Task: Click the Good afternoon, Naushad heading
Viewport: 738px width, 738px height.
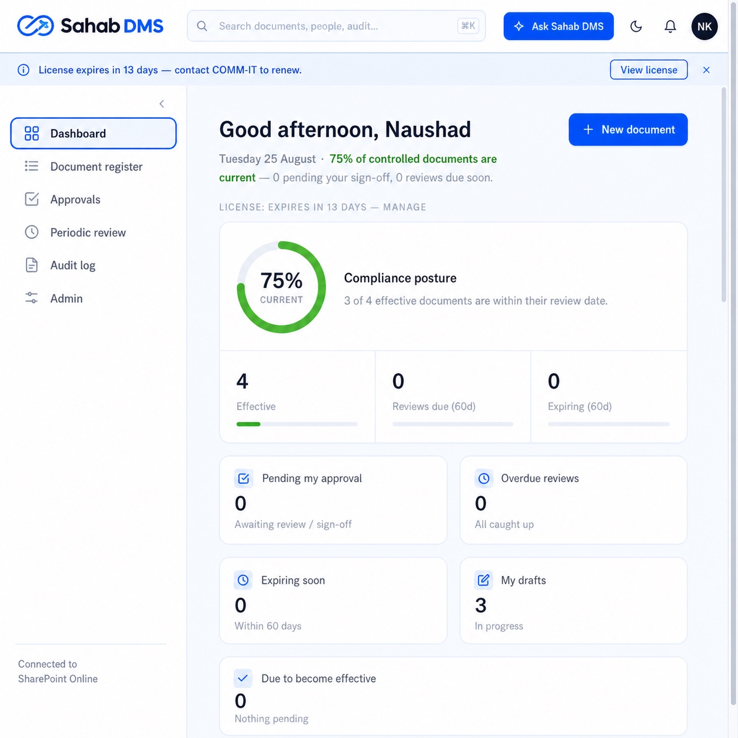Action: point(345,129)
